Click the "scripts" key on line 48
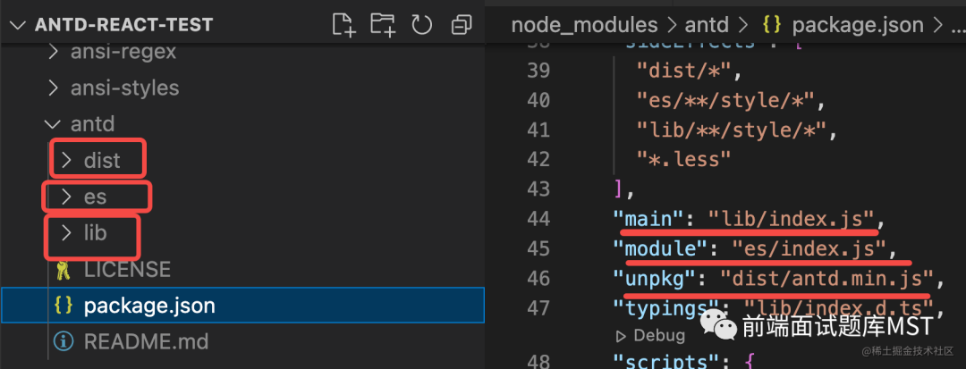Screen dimensions: 966x369 tap(666, 361)
